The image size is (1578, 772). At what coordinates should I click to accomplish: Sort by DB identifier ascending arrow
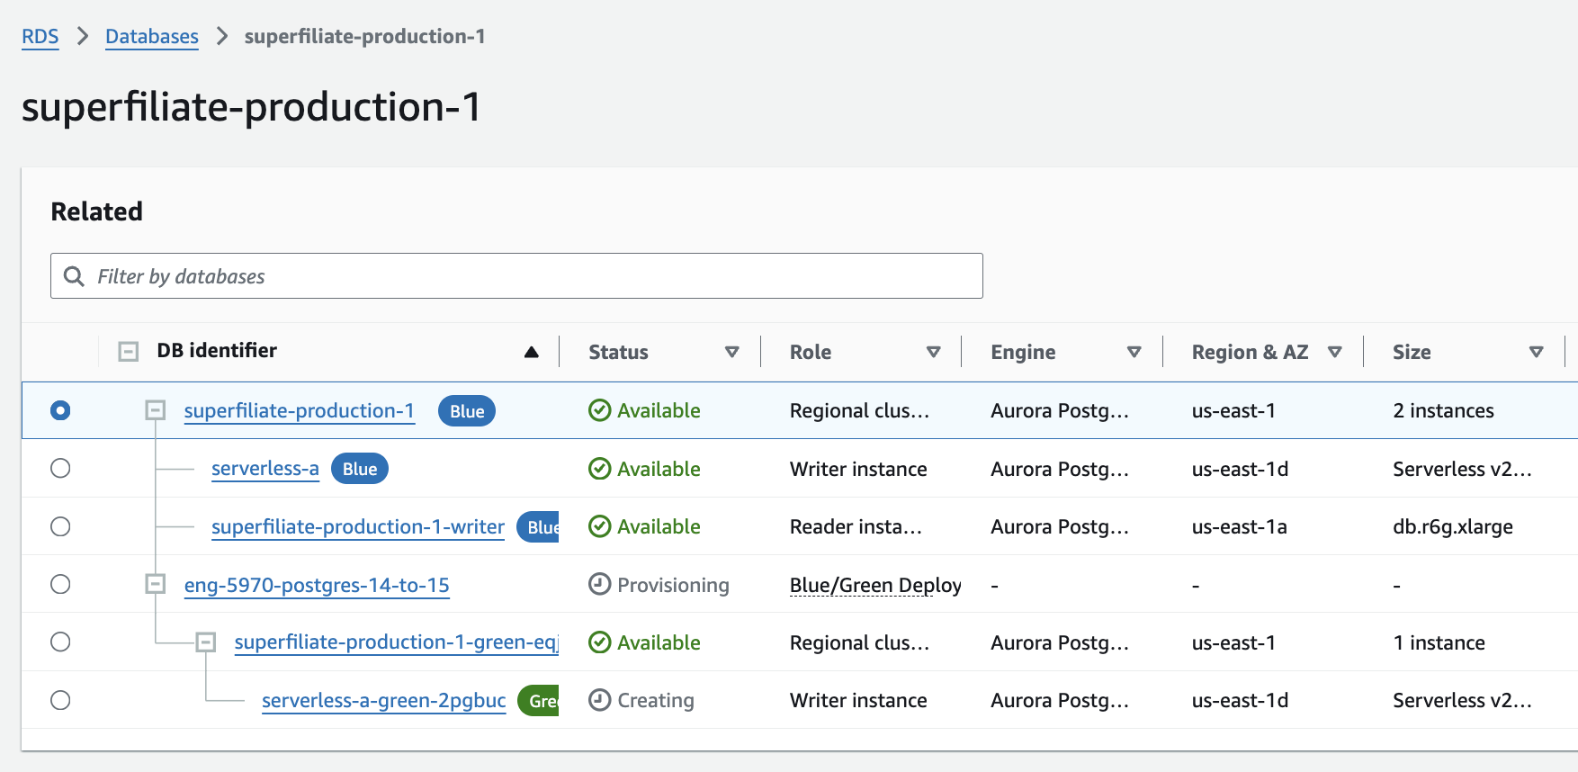point(532,352)
